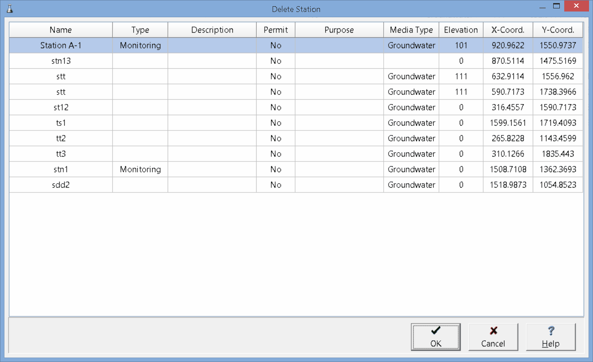Click X-Coord value 1508.7108
This screenshot has height=362, width=593.
508,169
